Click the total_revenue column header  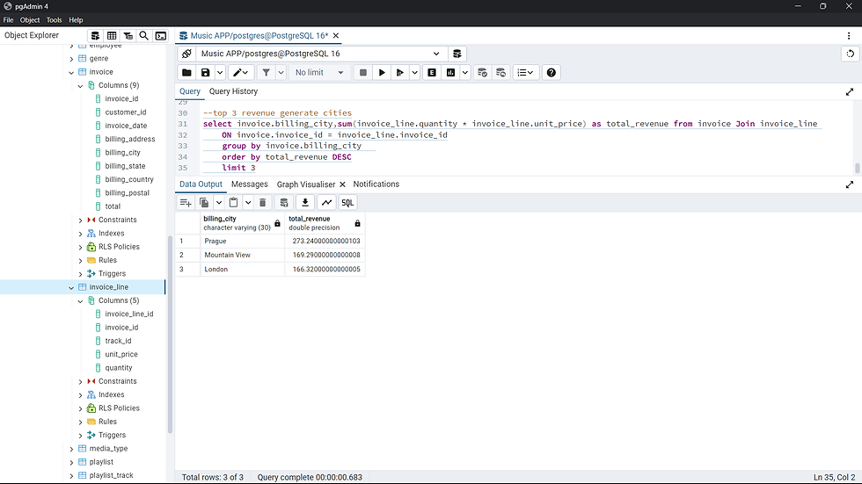point(310,219)
